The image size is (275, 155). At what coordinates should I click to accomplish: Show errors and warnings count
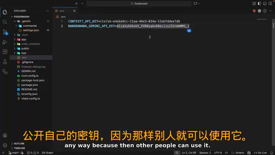pyautogui.click(x=33, y=153)
